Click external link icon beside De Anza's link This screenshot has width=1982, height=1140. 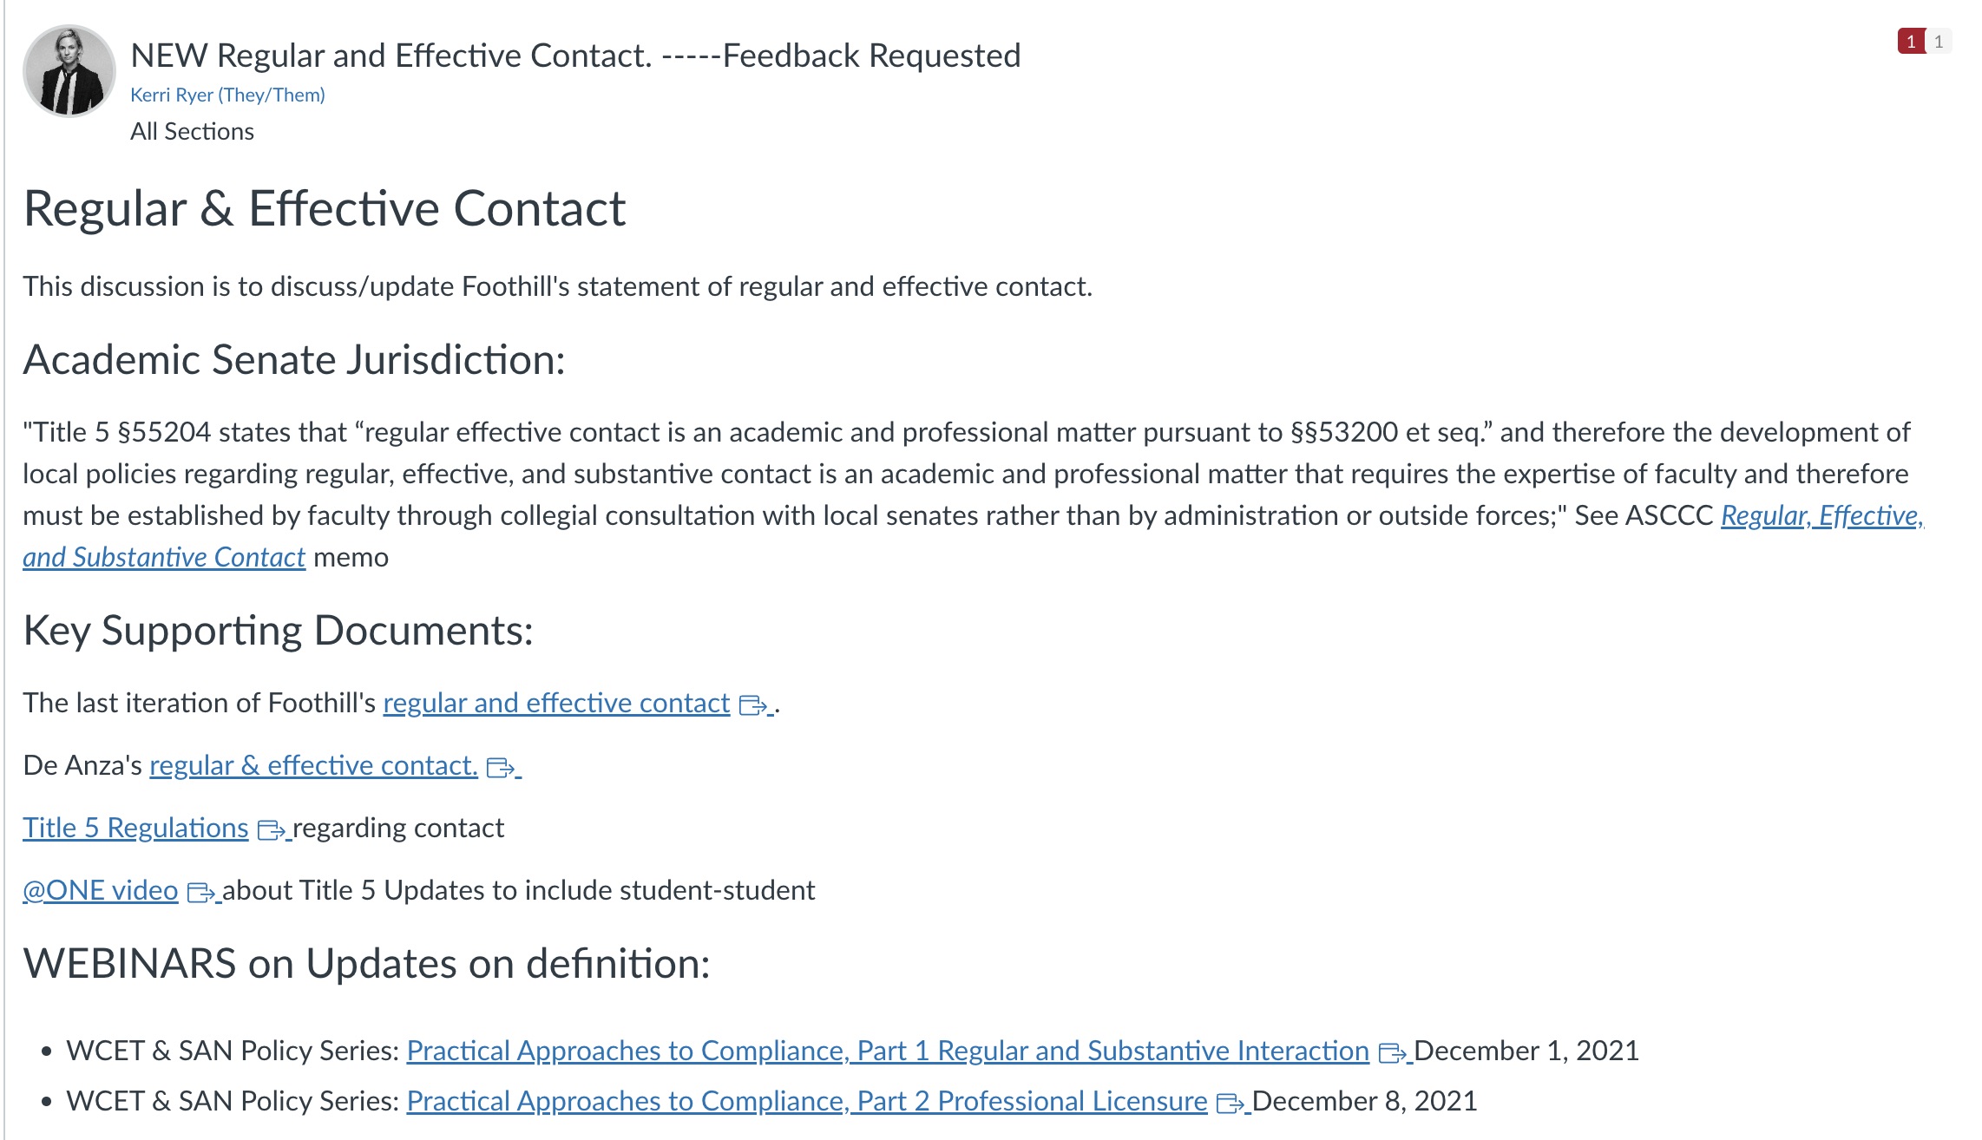pos(501,768)
